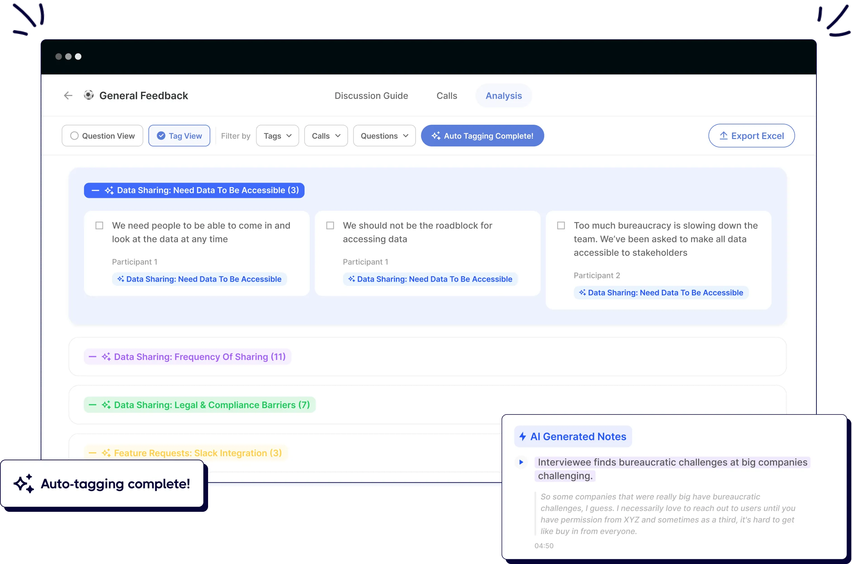Click the 'Interviewee finds bureaucratic challenges' highlighted note

[x=672, y=469]
